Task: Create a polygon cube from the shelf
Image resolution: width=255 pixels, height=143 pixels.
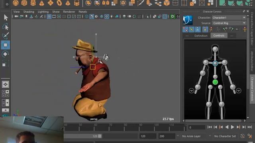Action: (x=24, y=3)
